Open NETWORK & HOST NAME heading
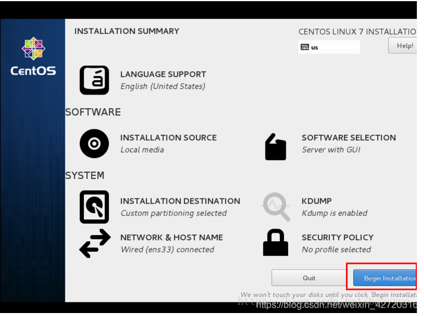Screen dimensions: 424x316 coord(172,237)
